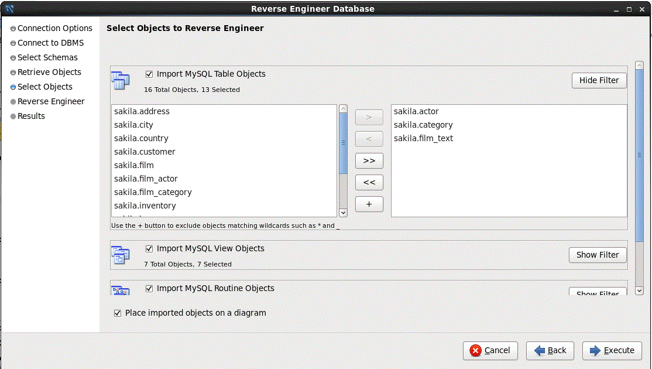Toggle Import MySQL View Objects checkbox
Viewport: 652px width, 369px height.
tap(149, 249)
